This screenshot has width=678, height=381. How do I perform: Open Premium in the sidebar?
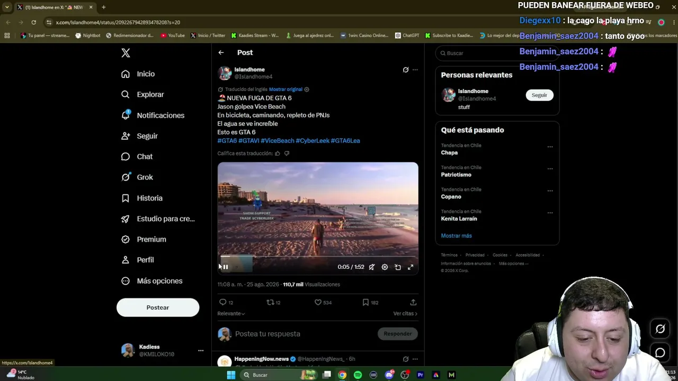tap(144, 239)
